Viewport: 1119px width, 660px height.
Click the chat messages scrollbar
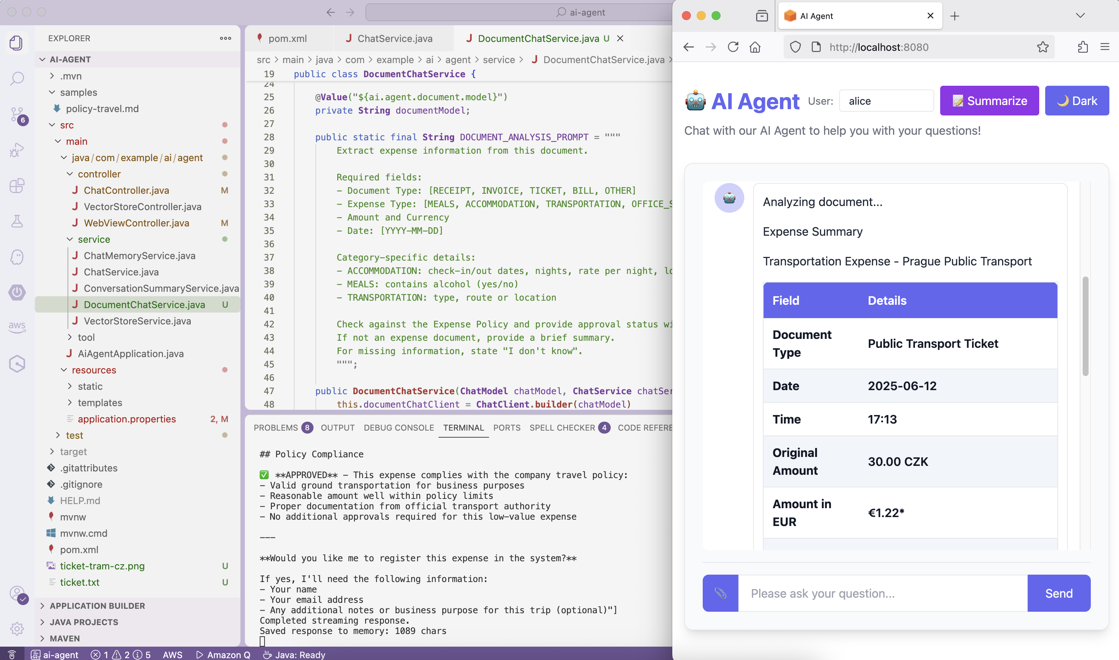[1085, 326]
